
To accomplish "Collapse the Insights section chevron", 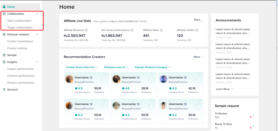I will 37,62.
